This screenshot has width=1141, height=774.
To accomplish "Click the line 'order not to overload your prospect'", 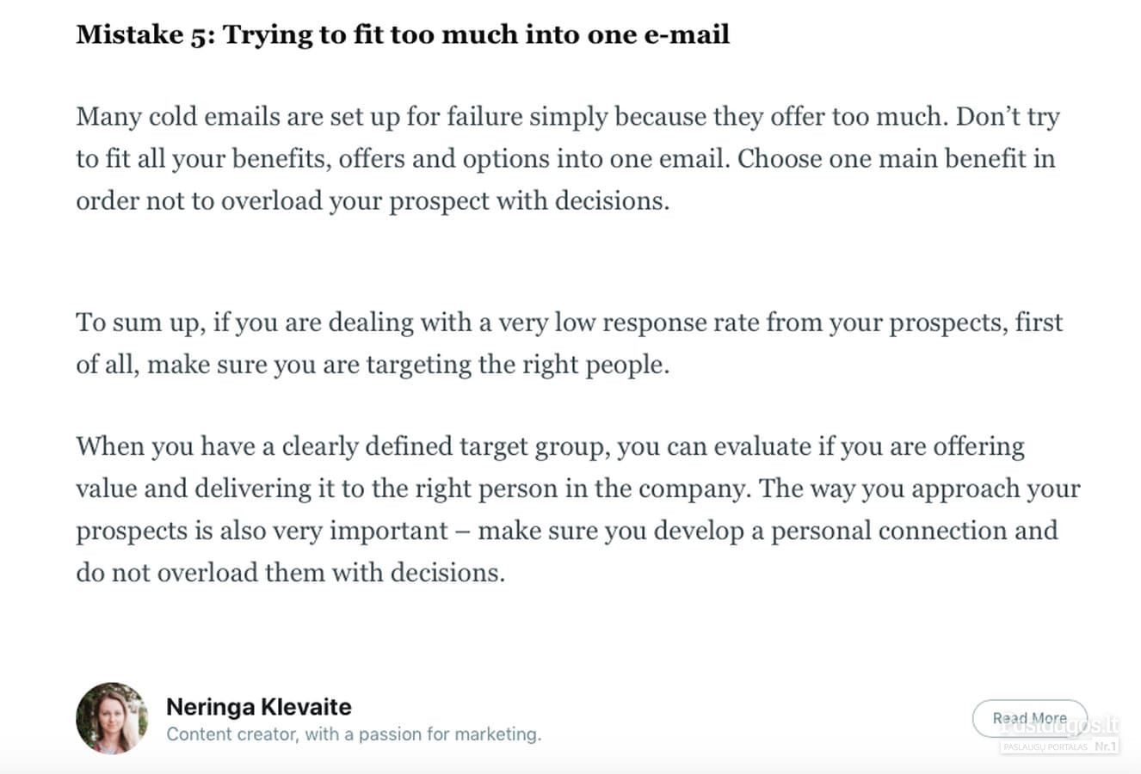I will (373, 200).
